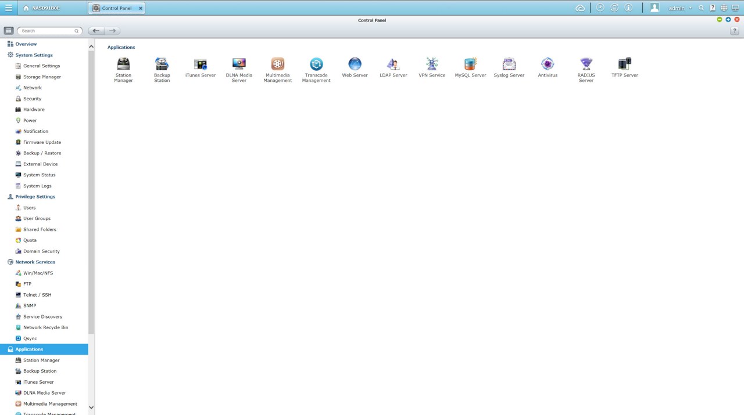Click the Control Panel help button
Viewport: 744px width, 415px height.
pyautogui.click(x=734, y=31)
